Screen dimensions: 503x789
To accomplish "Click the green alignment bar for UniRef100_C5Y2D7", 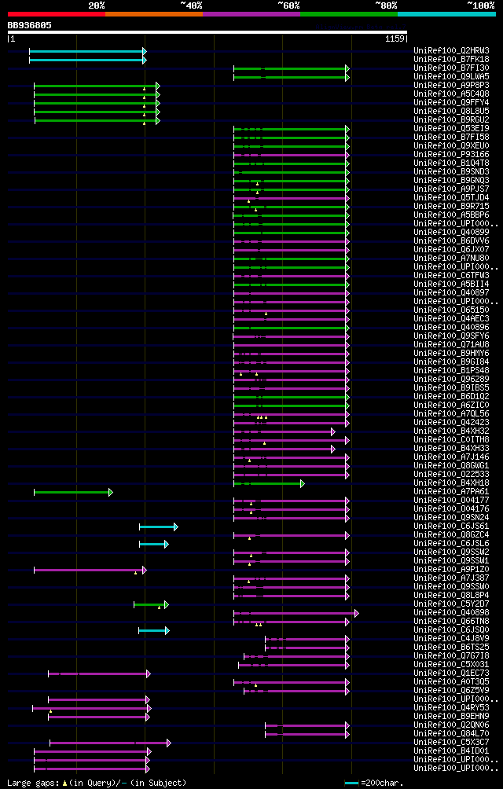I will (x=151, y=604).
